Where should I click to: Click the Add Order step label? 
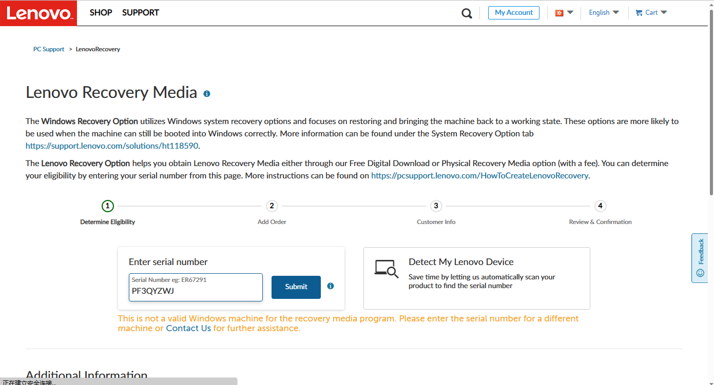click(272, 222)
